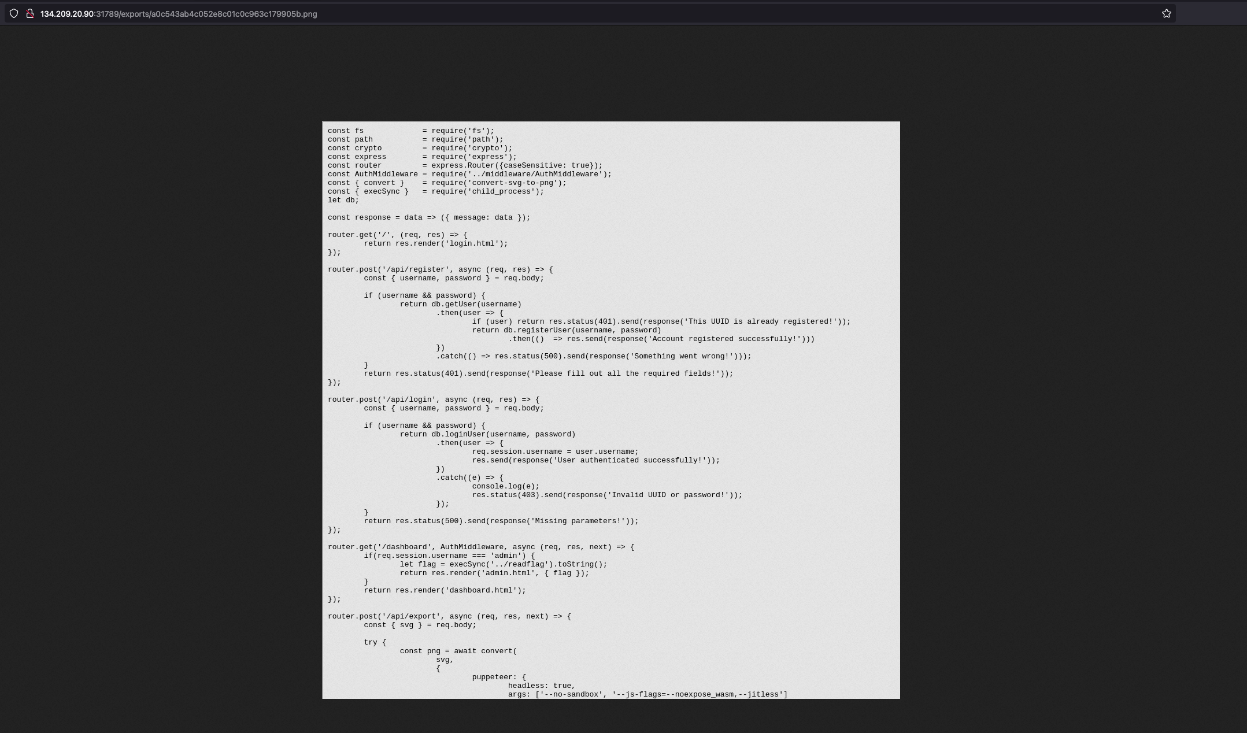Screen dimensions: 1247x733
Task: Click the router.get('/dashboard') route line
Action: [x=481, y=547]
